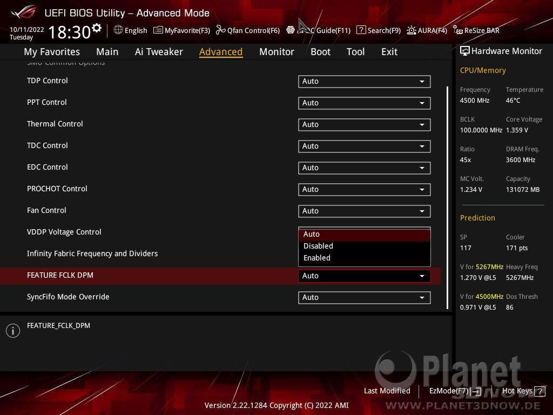Click the info icon beside FEATURE_FCLK_DPM

point(13,331)
